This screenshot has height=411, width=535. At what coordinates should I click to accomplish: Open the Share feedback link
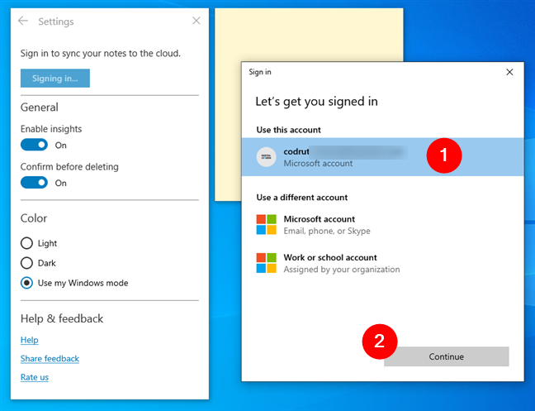click(50, 358)
